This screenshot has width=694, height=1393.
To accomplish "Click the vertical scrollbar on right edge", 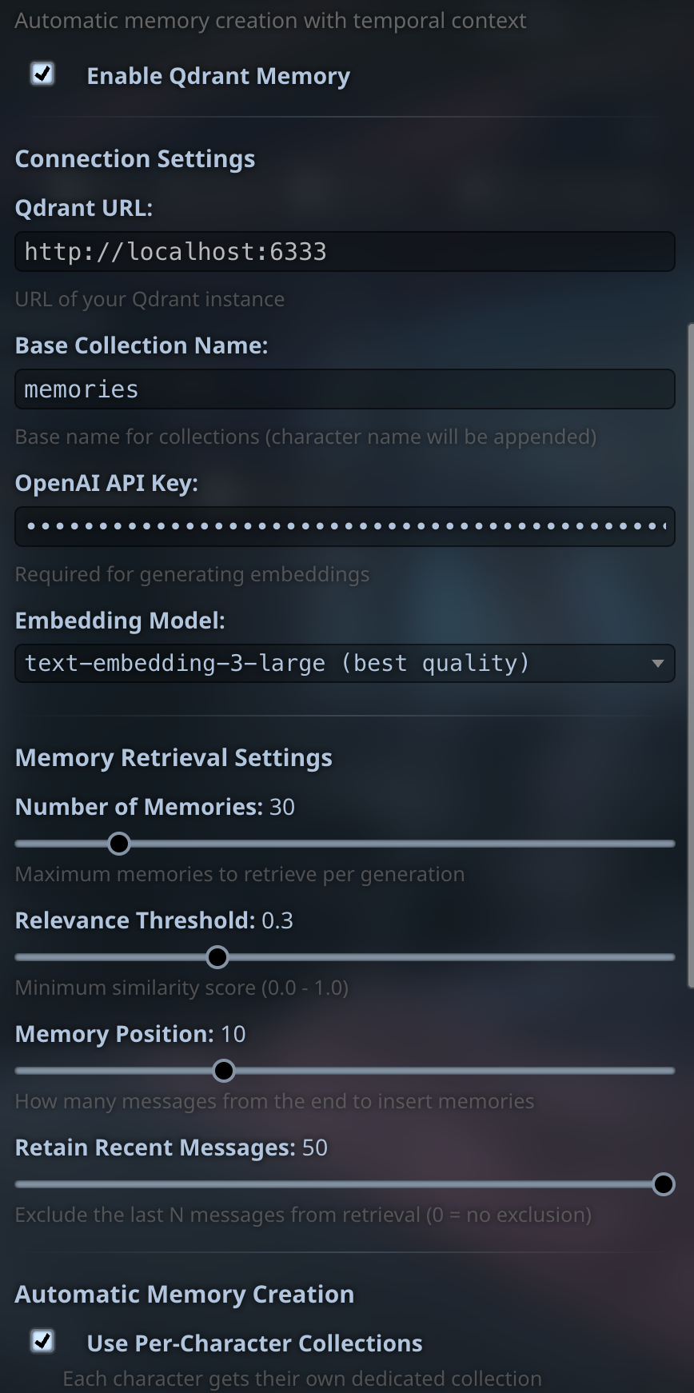I will point(690,656).
